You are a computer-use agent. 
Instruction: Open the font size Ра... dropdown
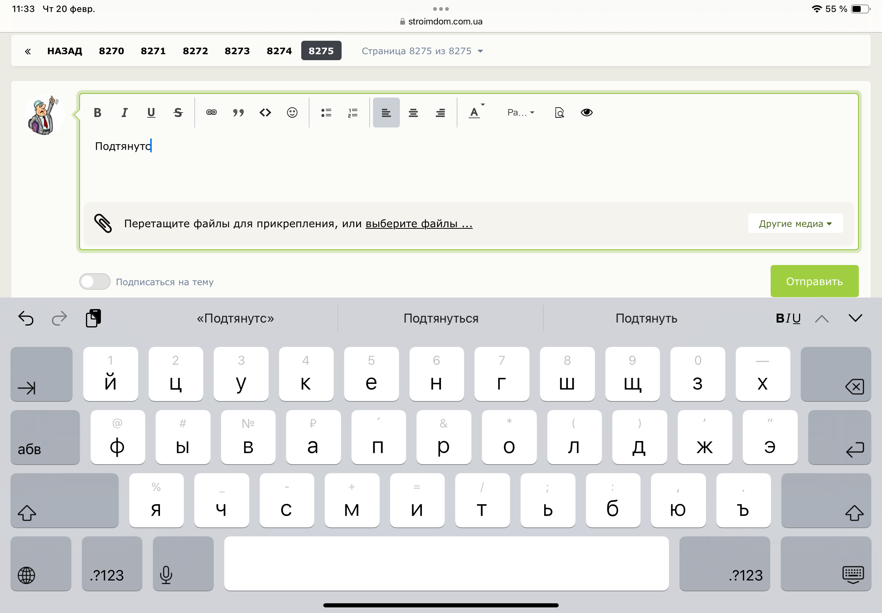521,113
